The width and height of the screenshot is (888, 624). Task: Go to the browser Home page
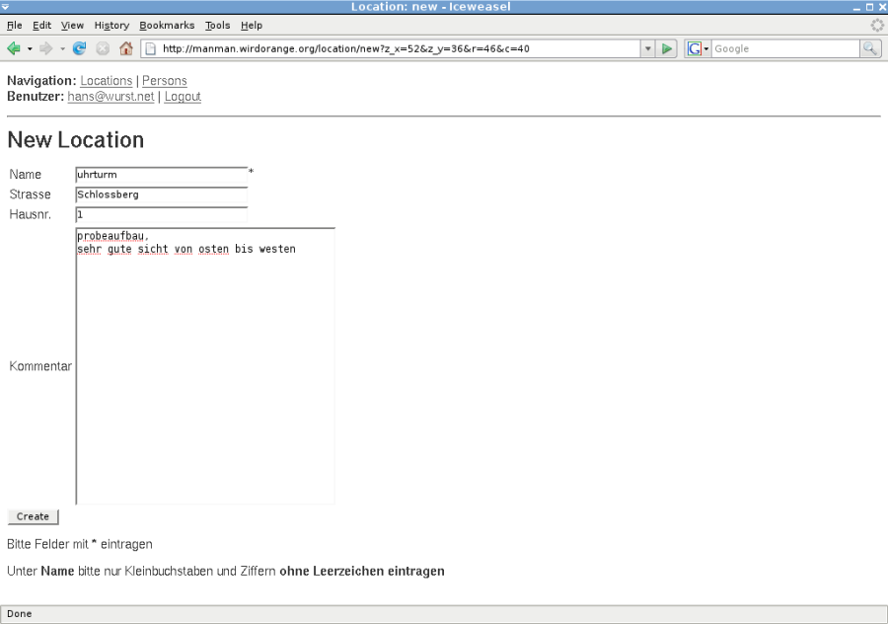tap(125, 48)
